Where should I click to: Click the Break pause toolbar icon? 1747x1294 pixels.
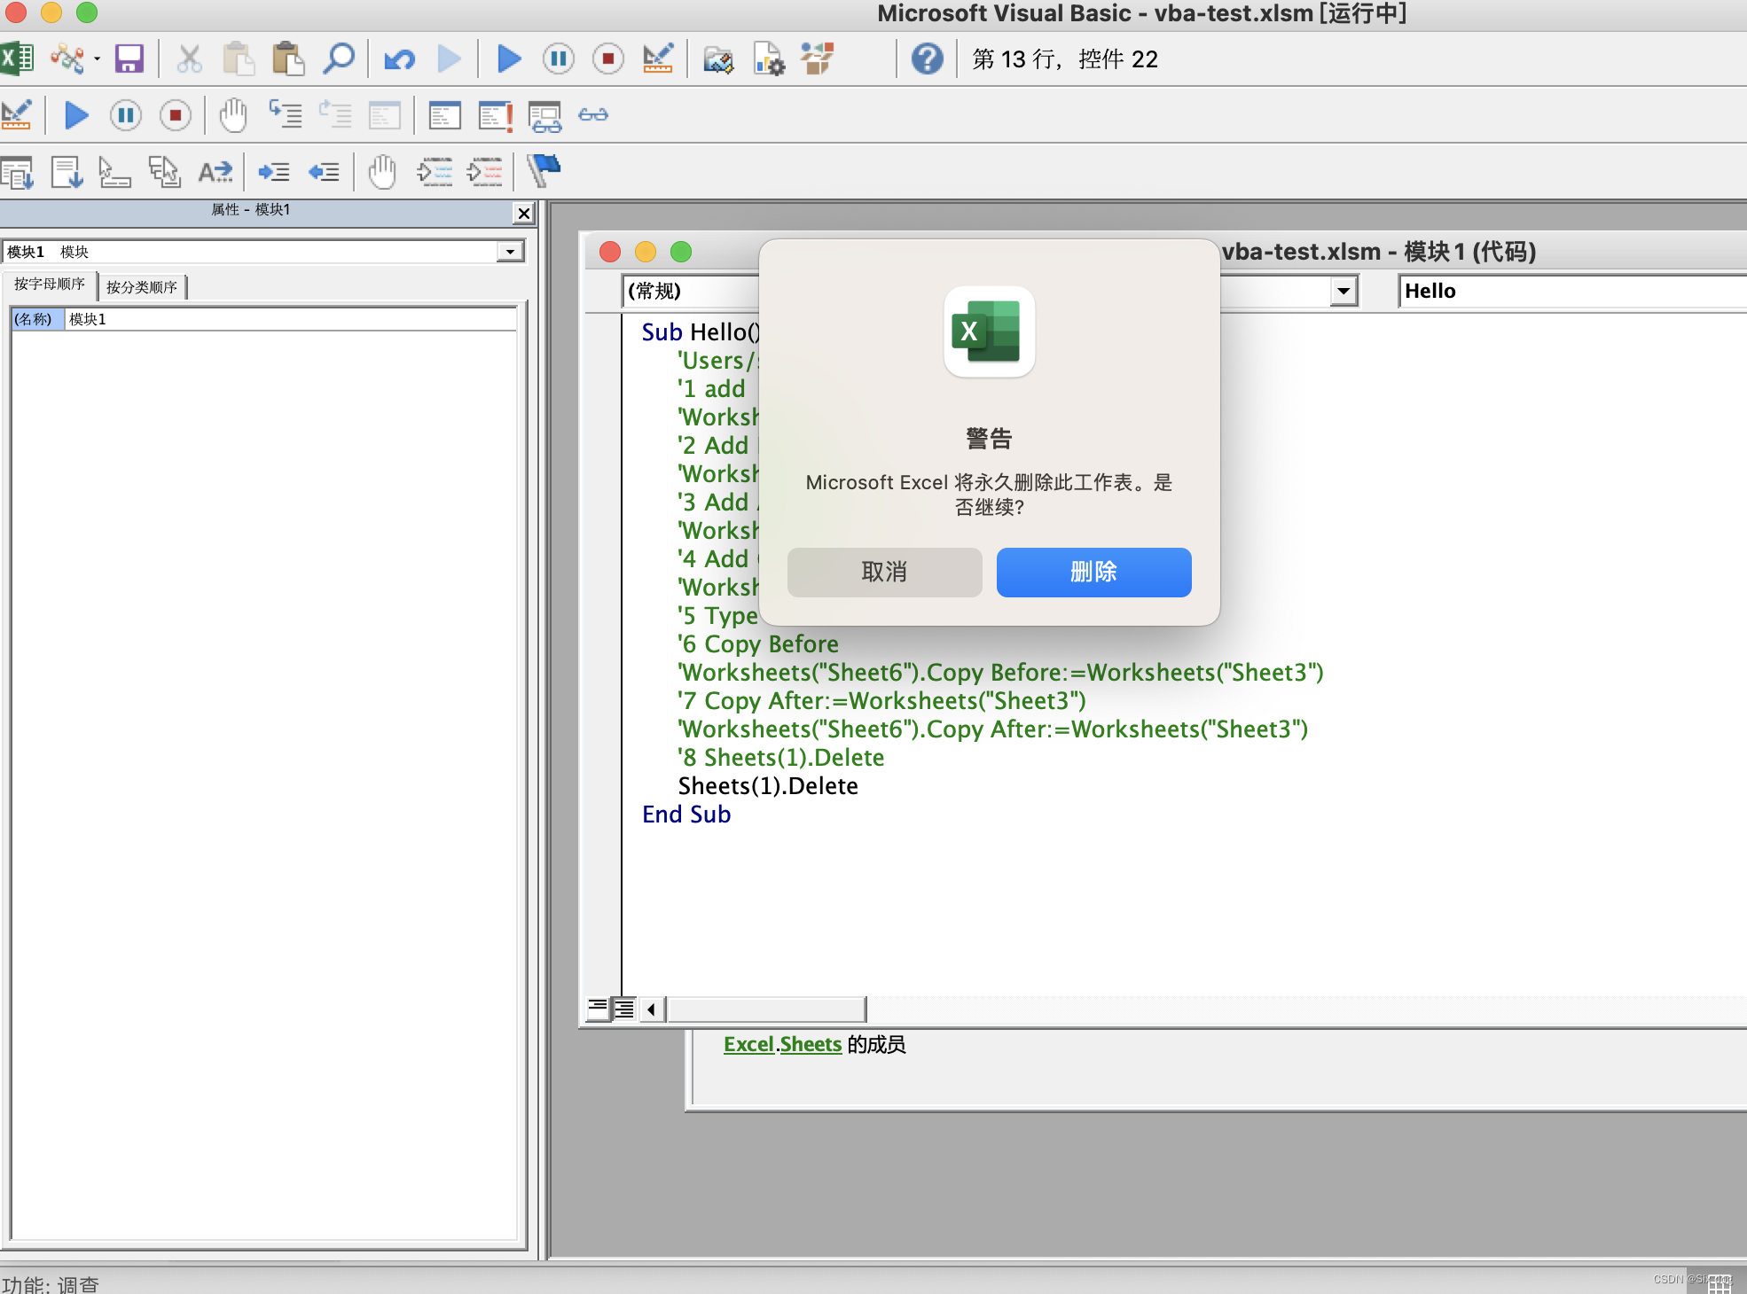click(559, 59)
